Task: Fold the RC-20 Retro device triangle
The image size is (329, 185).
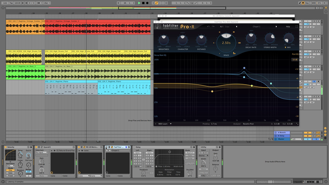Action: coord(81,147)
